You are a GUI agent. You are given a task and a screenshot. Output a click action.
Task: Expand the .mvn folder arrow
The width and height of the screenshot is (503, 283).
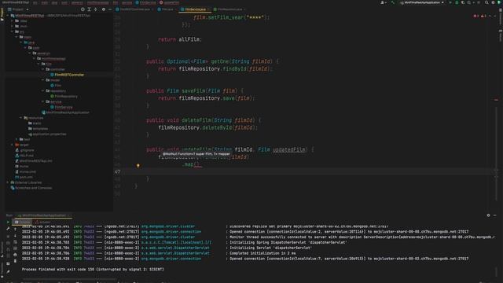(13, 26)
